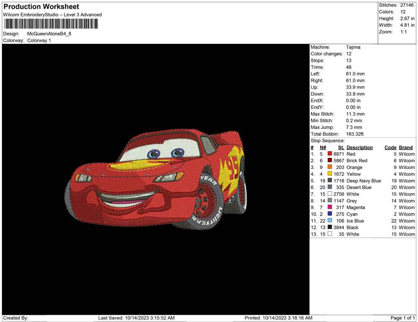Click the Page 1 of 1 footer text
Image resolution: width=418 pixels, height=322 pixels.
403,318
